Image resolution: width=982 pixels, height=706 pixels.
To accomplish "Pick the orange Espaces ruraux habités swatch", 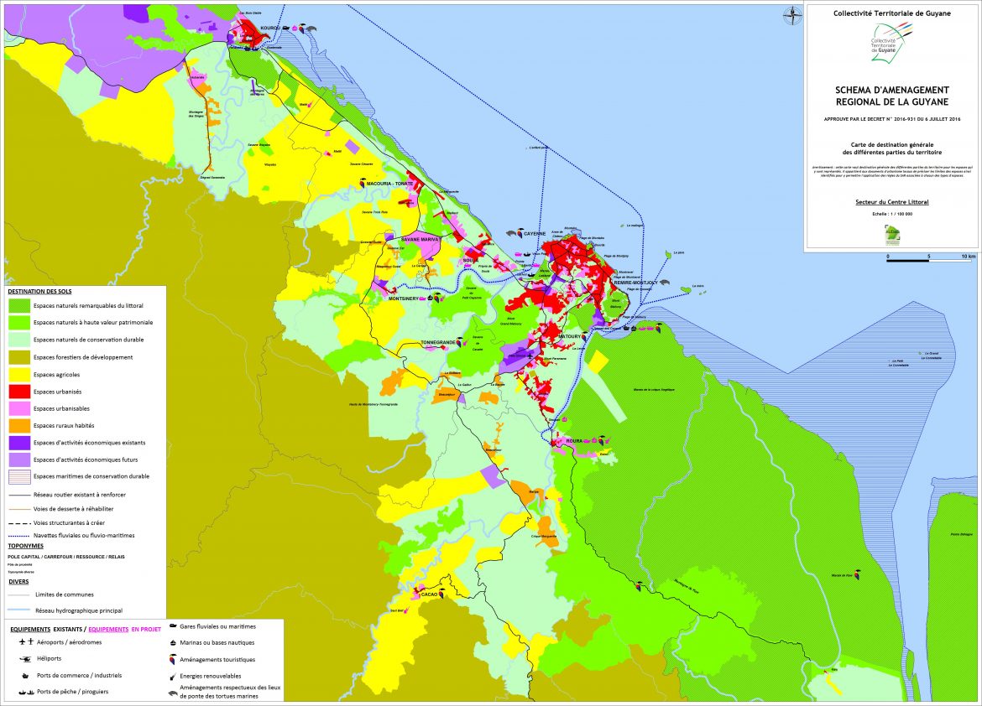I will click(x=18, y=426).
